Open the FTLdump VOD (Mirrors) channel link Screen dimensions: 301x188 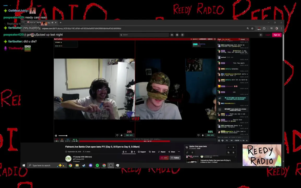[x=82, y=157]
